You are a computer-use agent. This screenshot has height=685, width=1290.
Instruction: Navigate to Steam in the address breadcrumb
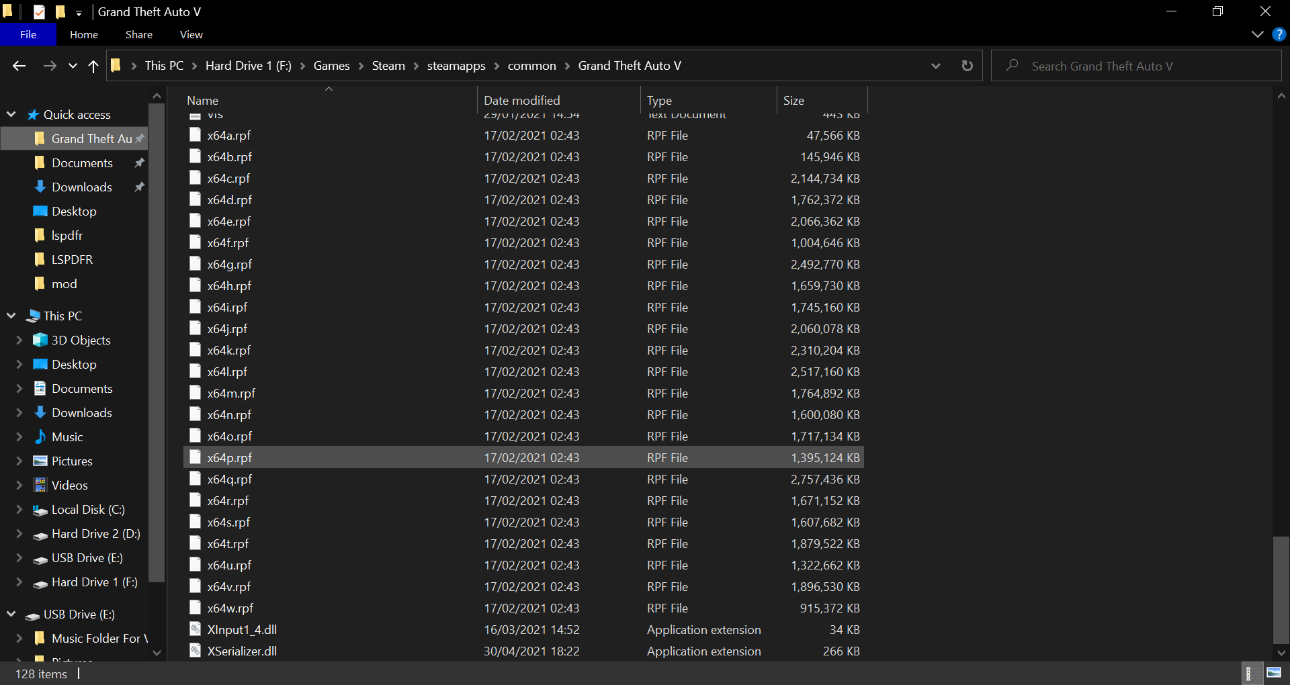pyautogui.click(x=388, y=66)
